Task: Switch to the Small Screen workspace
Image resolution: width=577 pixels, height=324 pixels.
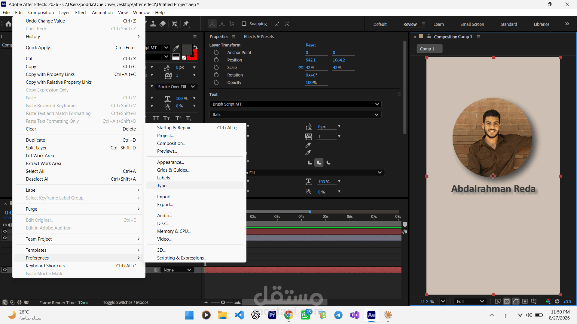Action: click(472, 24)
